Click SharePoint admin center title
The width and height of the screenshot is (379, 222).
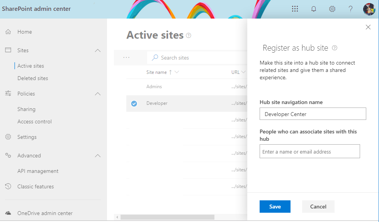pos(36,9)
